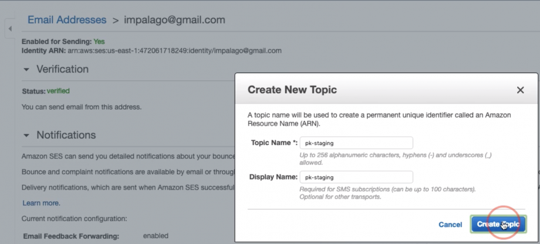540x244 pixels.
Task: Click the Email Feedback Forwarding enabled value
Action: 156,236
